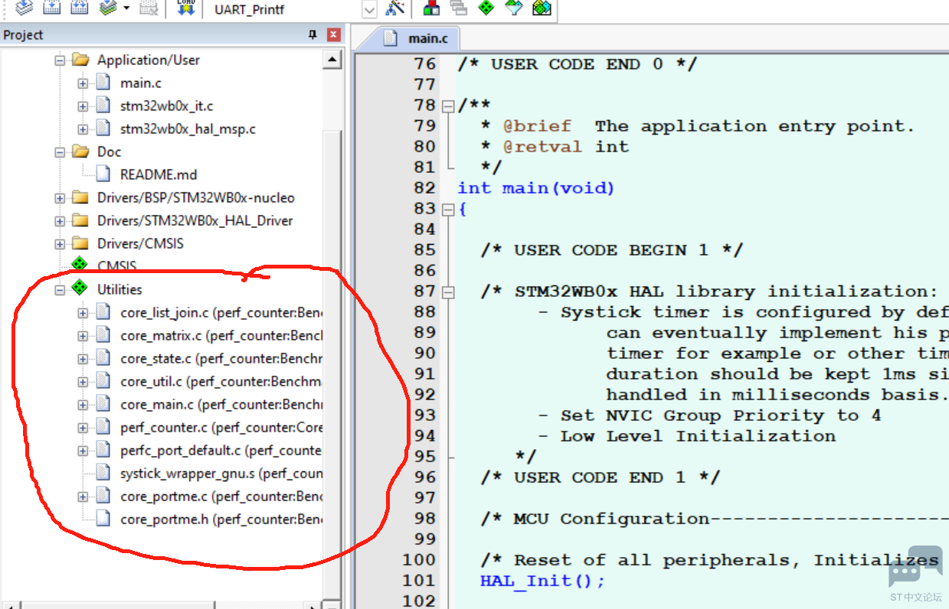Click the core_matrix.c file icon
949x609 pixels.
click(x=103, y=335)
